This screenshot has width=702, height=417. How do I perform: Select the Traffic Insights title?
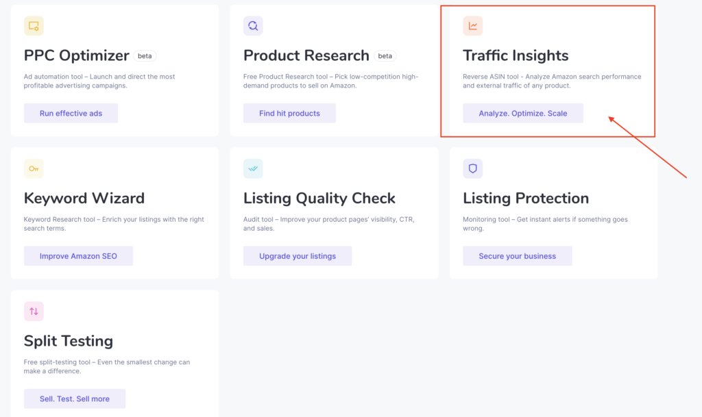click(x=516, y=55)
